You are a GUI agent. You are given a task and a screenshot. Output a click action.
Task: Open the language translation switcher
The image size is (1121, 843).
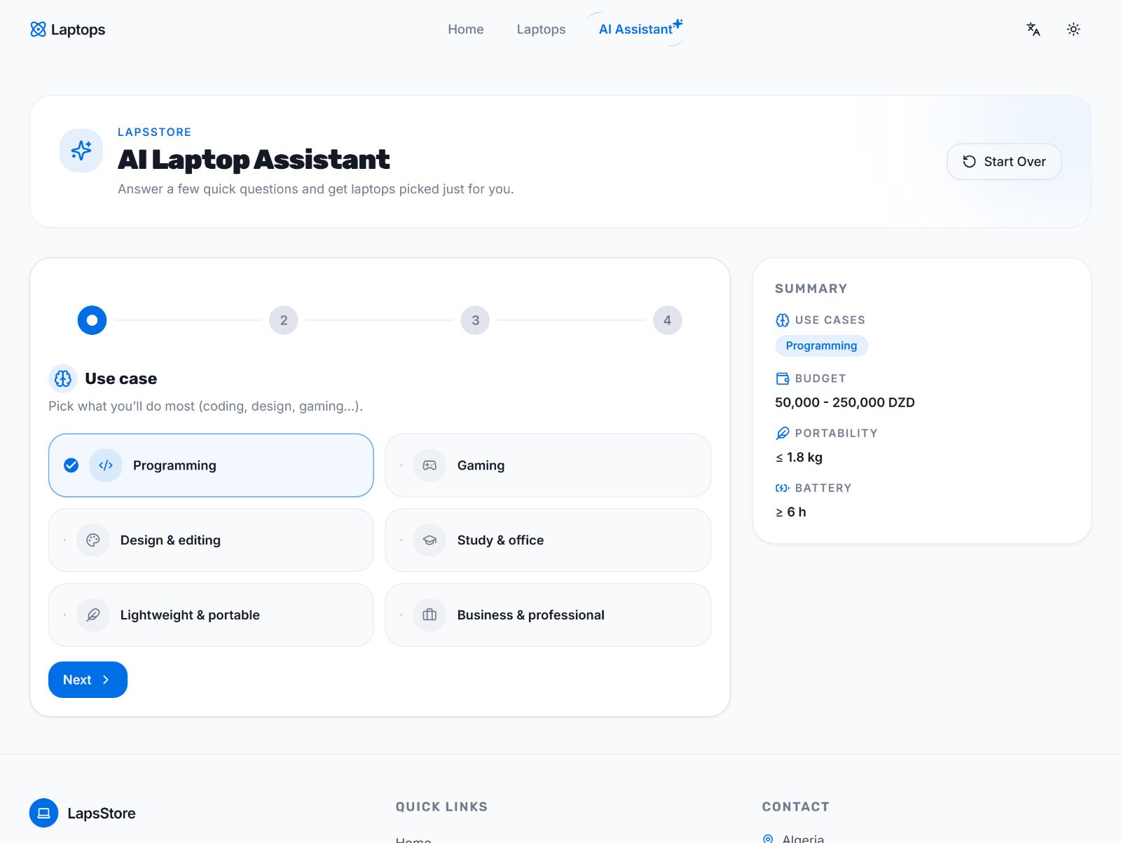(x=1033, y=29)
